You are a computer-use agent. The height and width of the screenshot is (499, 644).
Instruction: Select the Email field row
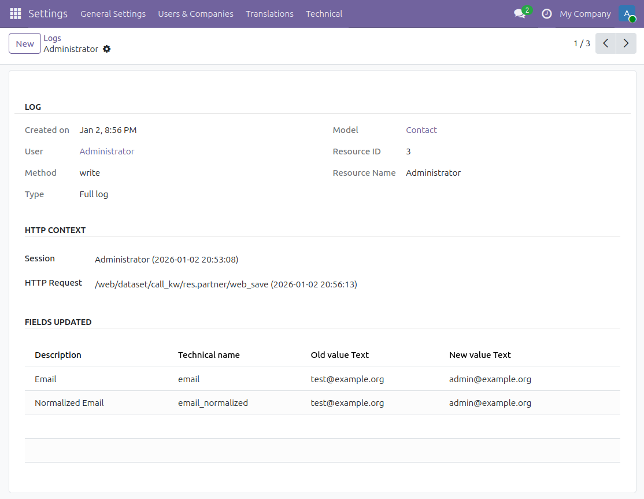[46, 379]
